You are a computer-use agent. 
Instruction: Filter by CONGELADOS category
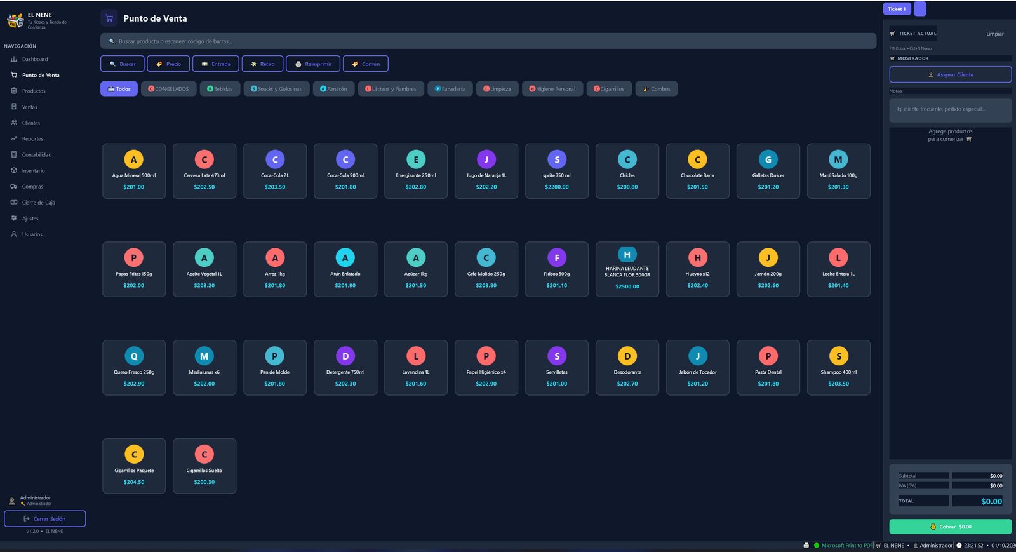169,89
